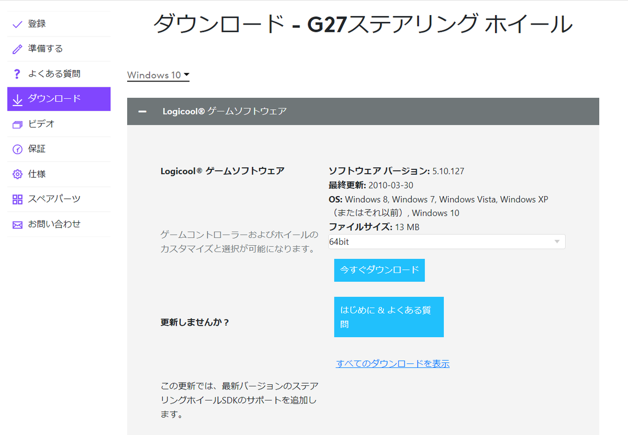Open the お問い合わせ section
Viewport: 628px width, 435px height.
pyautogui.click(x=59, y=224)
